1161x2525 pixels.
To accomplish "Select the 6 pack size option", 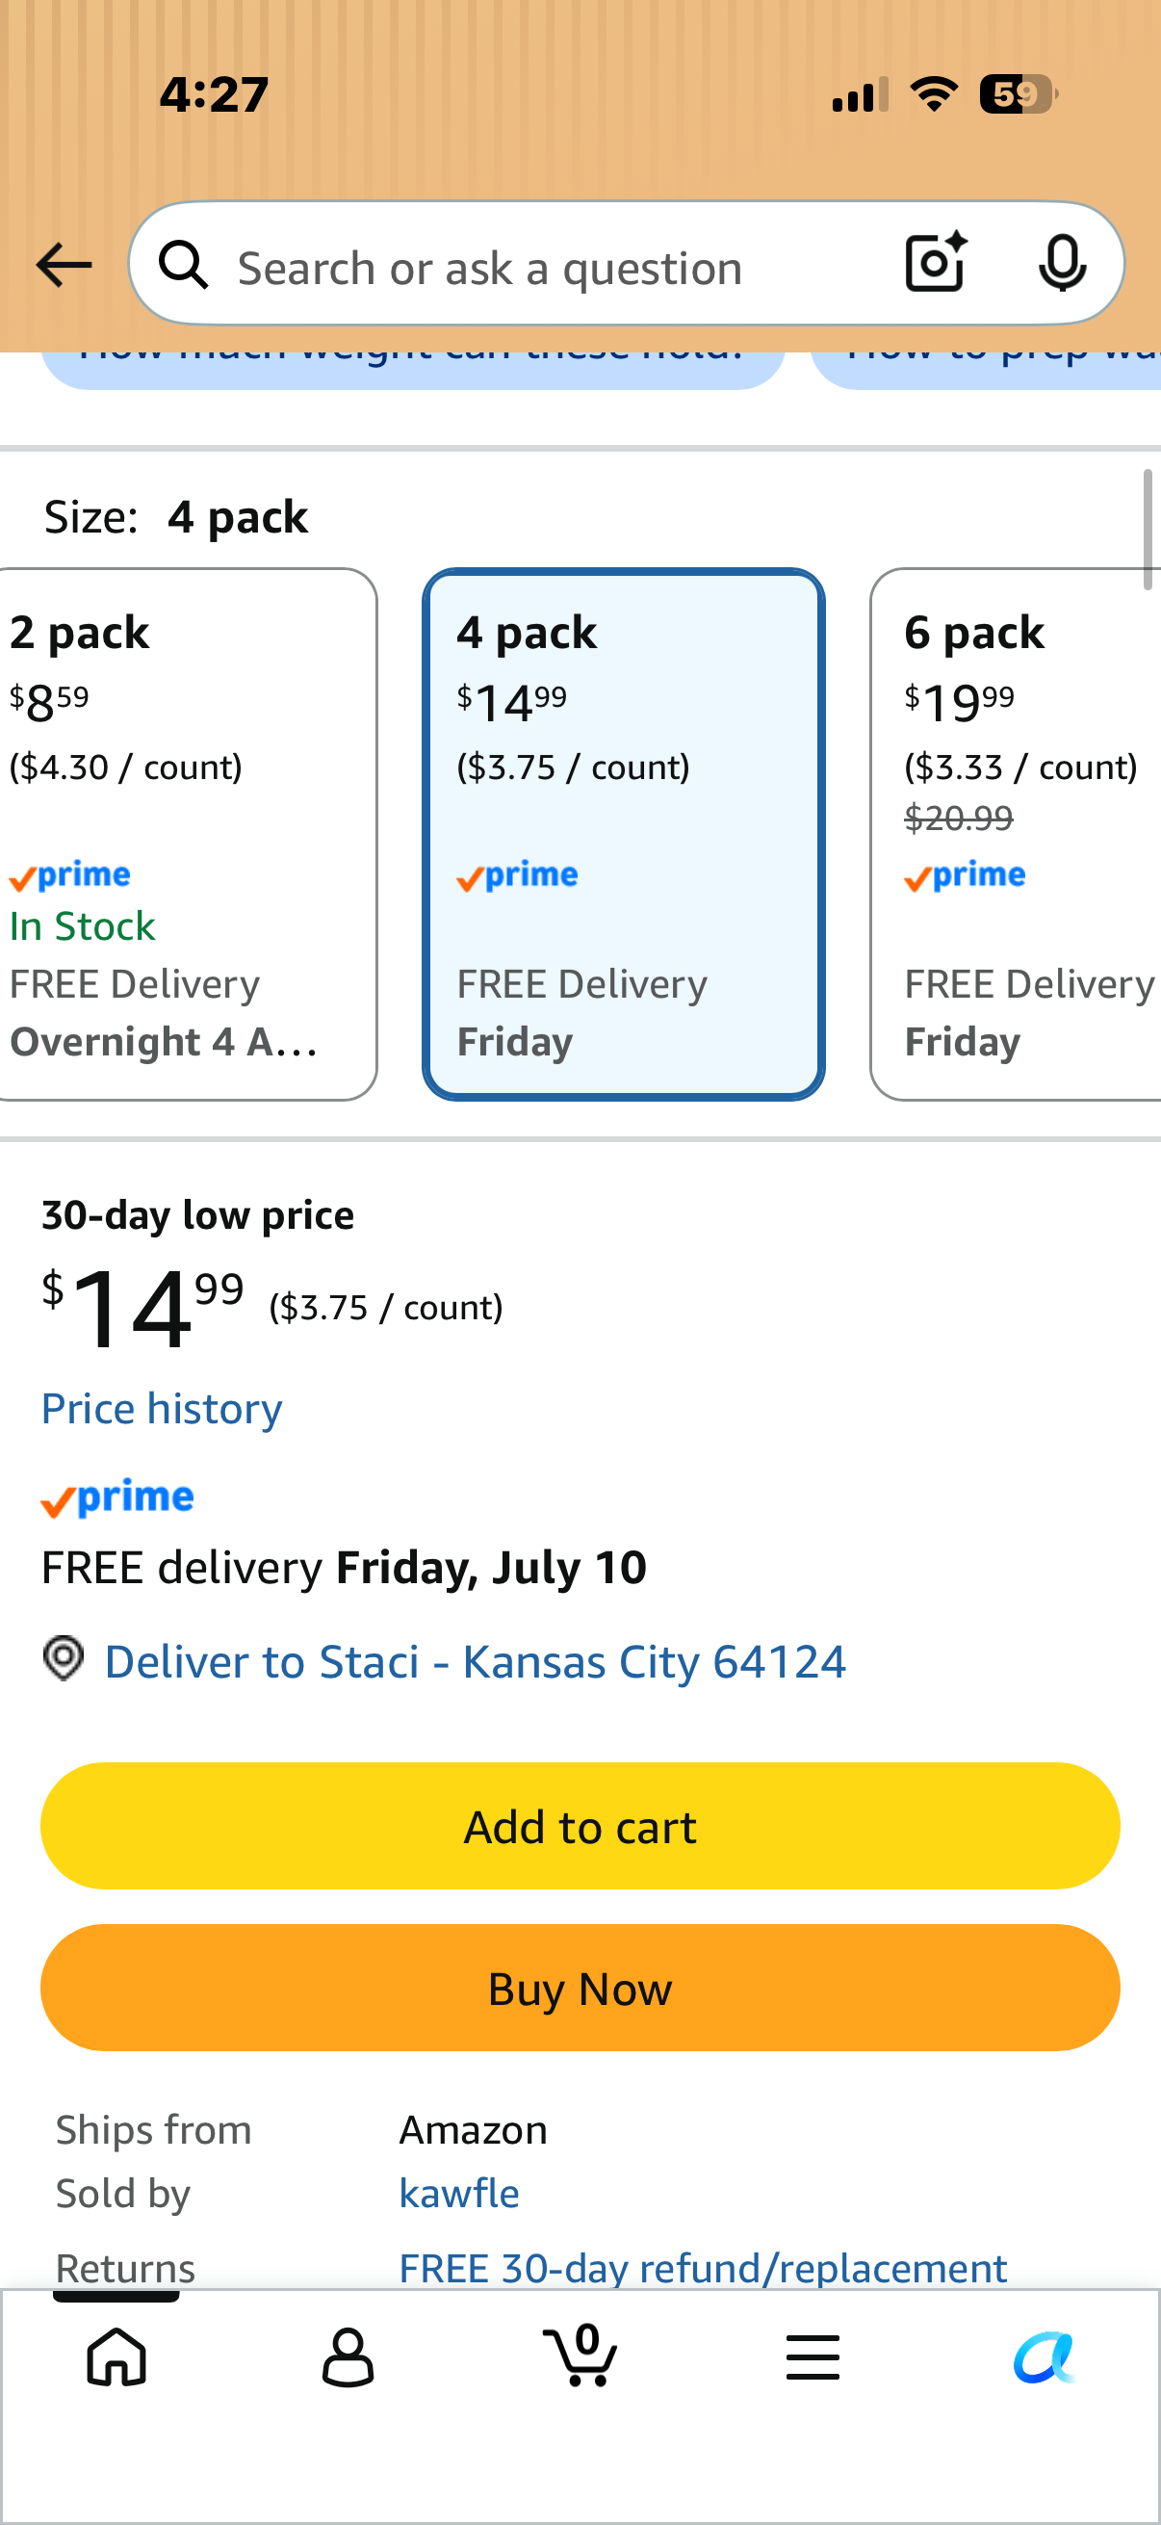I will click(1016, 834).
